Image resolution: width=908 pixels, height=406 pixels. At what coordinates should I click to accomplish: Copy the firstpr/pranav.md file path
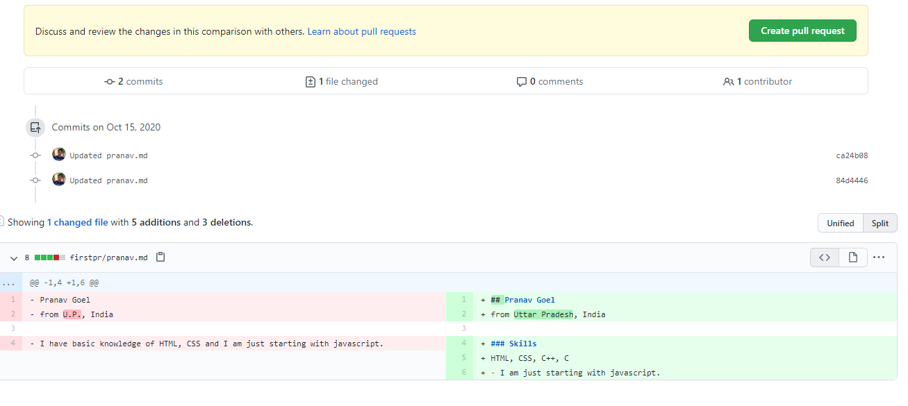(x=160, y=257)
